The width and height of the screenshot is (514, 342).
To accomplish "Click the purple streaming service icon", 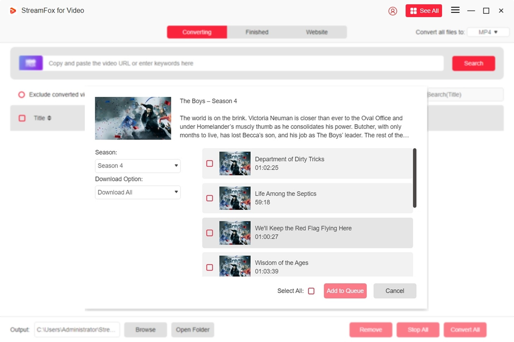I will click(x=31, y=63).
